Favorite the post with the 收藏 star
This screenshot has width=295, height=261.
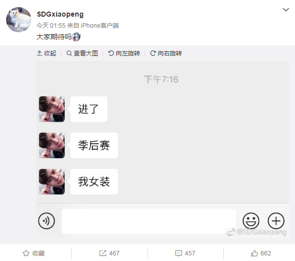(x=34, y=253)
